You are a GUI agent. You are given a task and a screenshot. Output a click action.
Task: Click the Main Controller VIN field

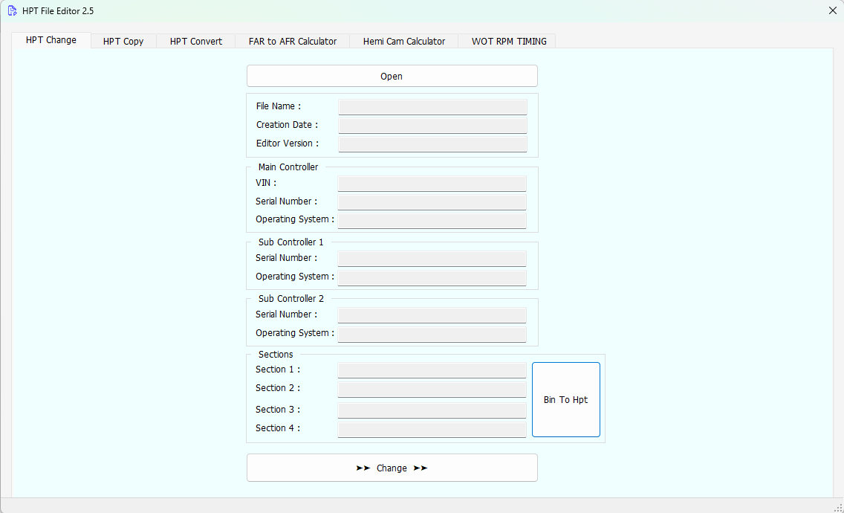pyautogui.click(x=432, y=184)
